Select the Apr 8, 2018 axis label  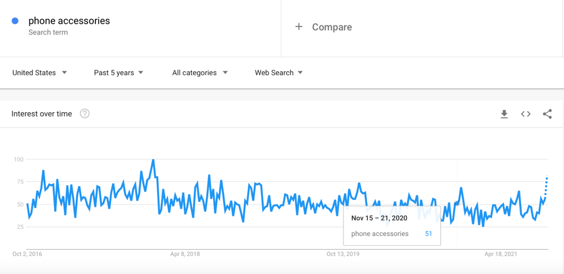tap(185, 254)
